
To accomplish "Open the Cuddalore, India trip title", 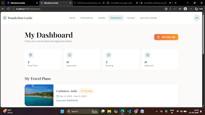I will pos(67,91).
